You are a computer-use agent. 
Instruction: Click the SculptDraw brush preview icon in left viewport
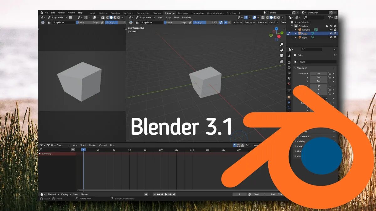(43, 23)
